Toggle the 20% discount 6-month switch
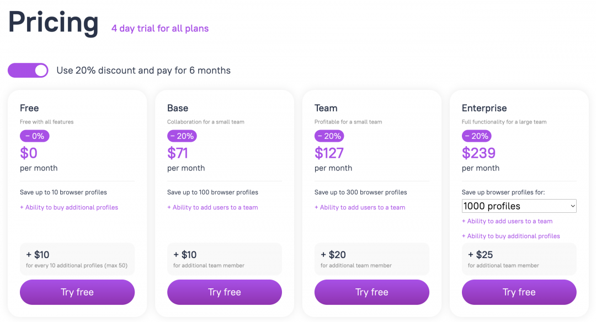This screenshot has height=322, width=596. (28, 70)
